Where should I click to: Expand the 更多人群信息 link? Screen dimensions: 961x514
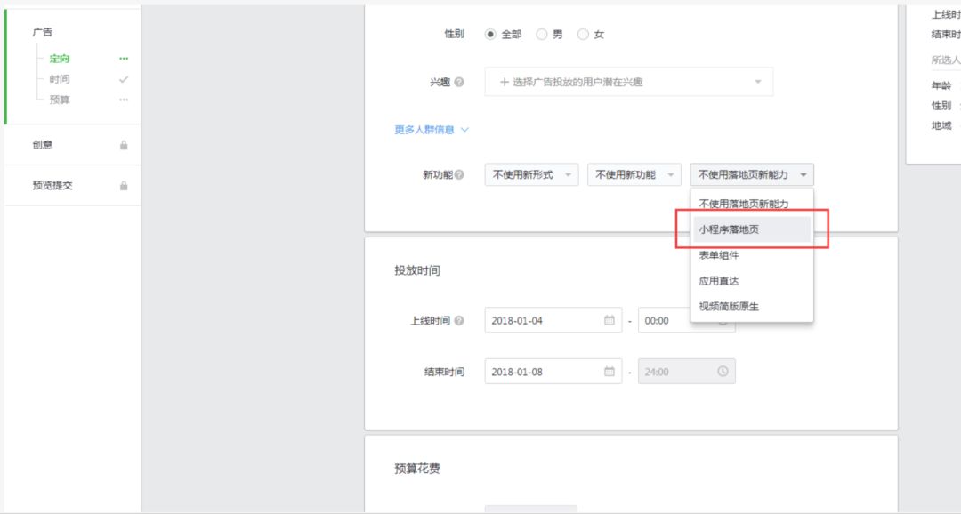(431, 130)
